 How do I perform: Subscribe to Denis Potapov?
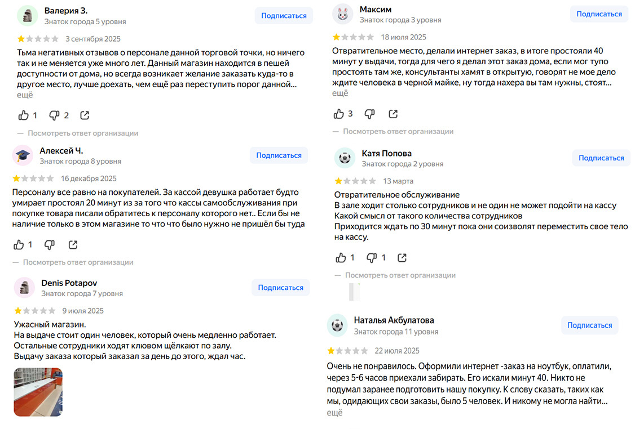[x=281, y=288]
